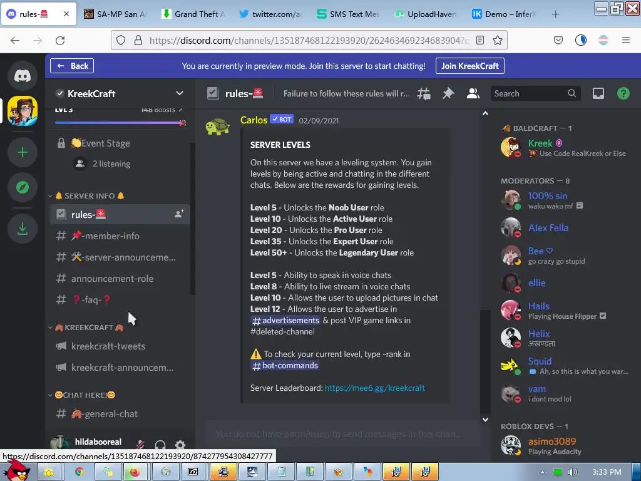The image size is (641, 481).
Task: Click Carlos bot turtle avatar
Action: tap(217, 127)
